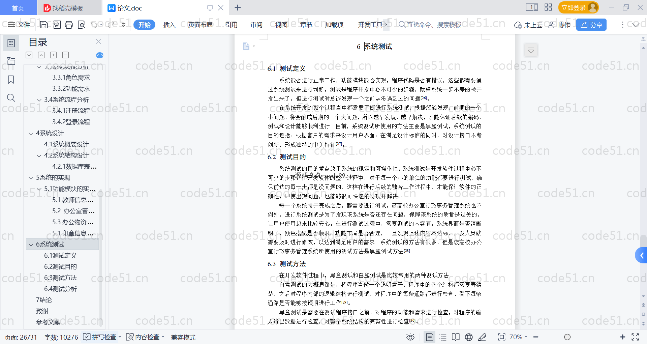
Task: Switch to web layout view
Action: 469,337
